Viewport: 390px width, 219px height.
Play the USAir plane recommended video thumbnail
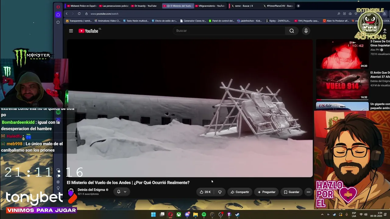[x=342, y=106]
